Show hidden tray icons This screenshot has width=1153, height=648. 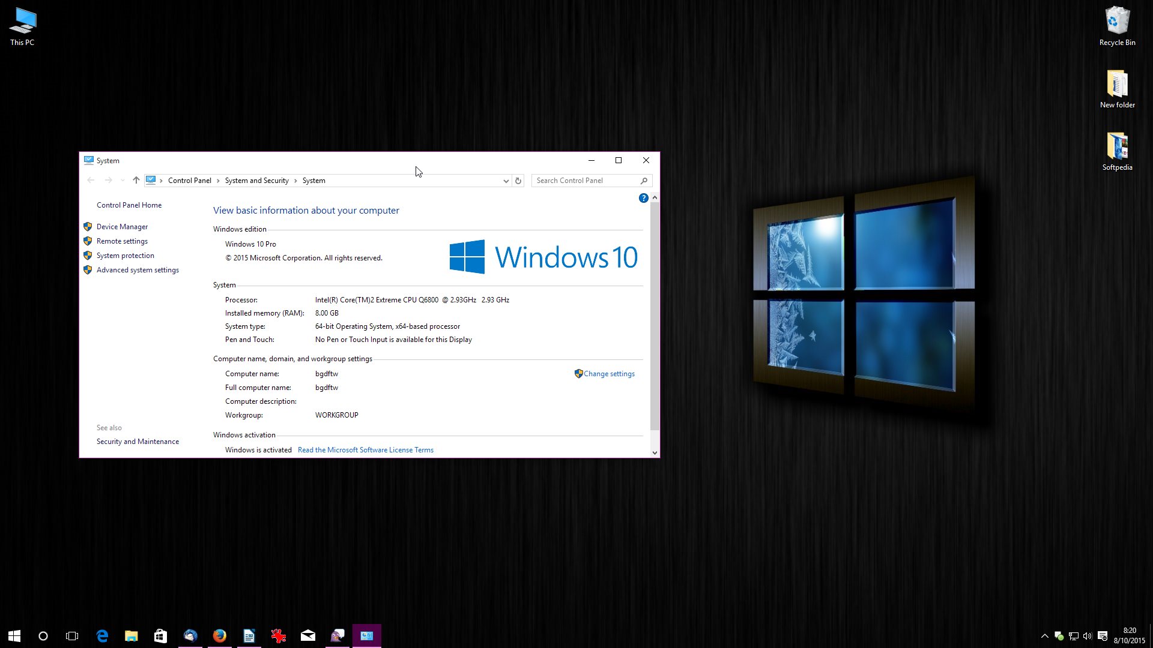(x=1045, y=636)
